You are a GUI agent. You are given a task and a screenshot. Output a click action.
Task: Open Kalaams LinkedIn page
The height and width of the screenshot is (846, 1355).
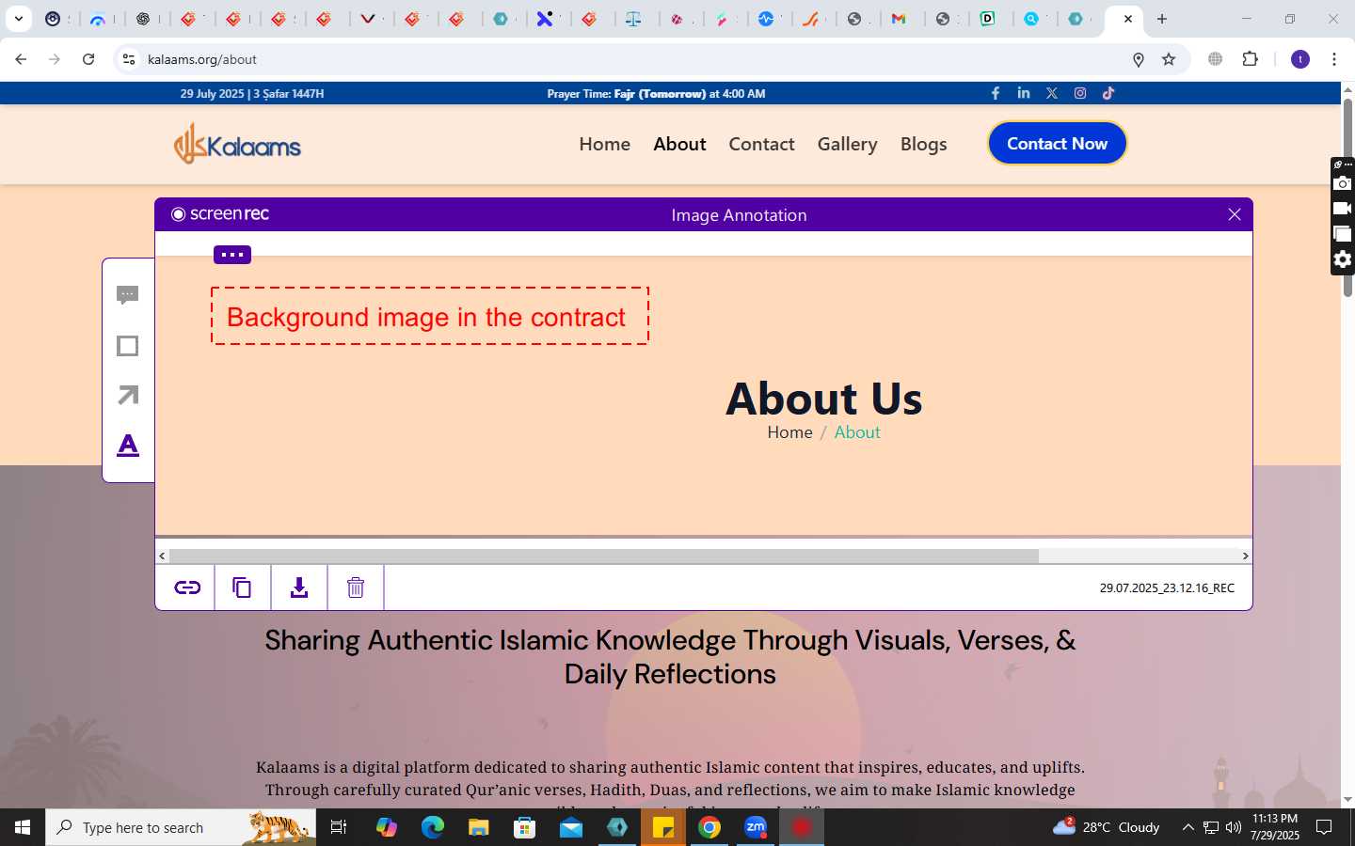coord(1024,93)
